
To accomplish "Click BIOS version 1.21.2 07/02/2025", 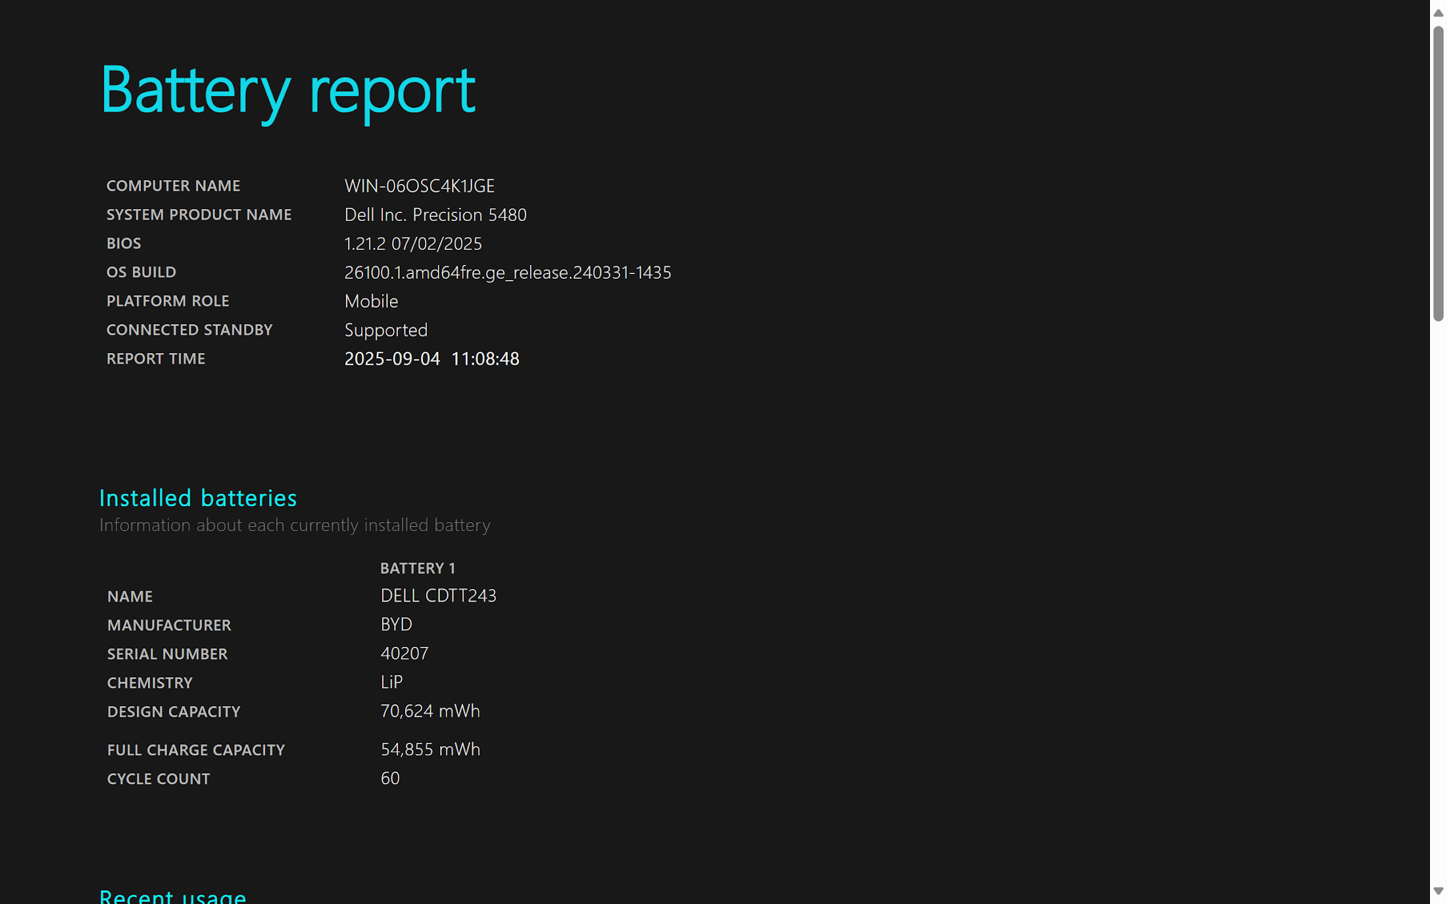I will [413, 244].
